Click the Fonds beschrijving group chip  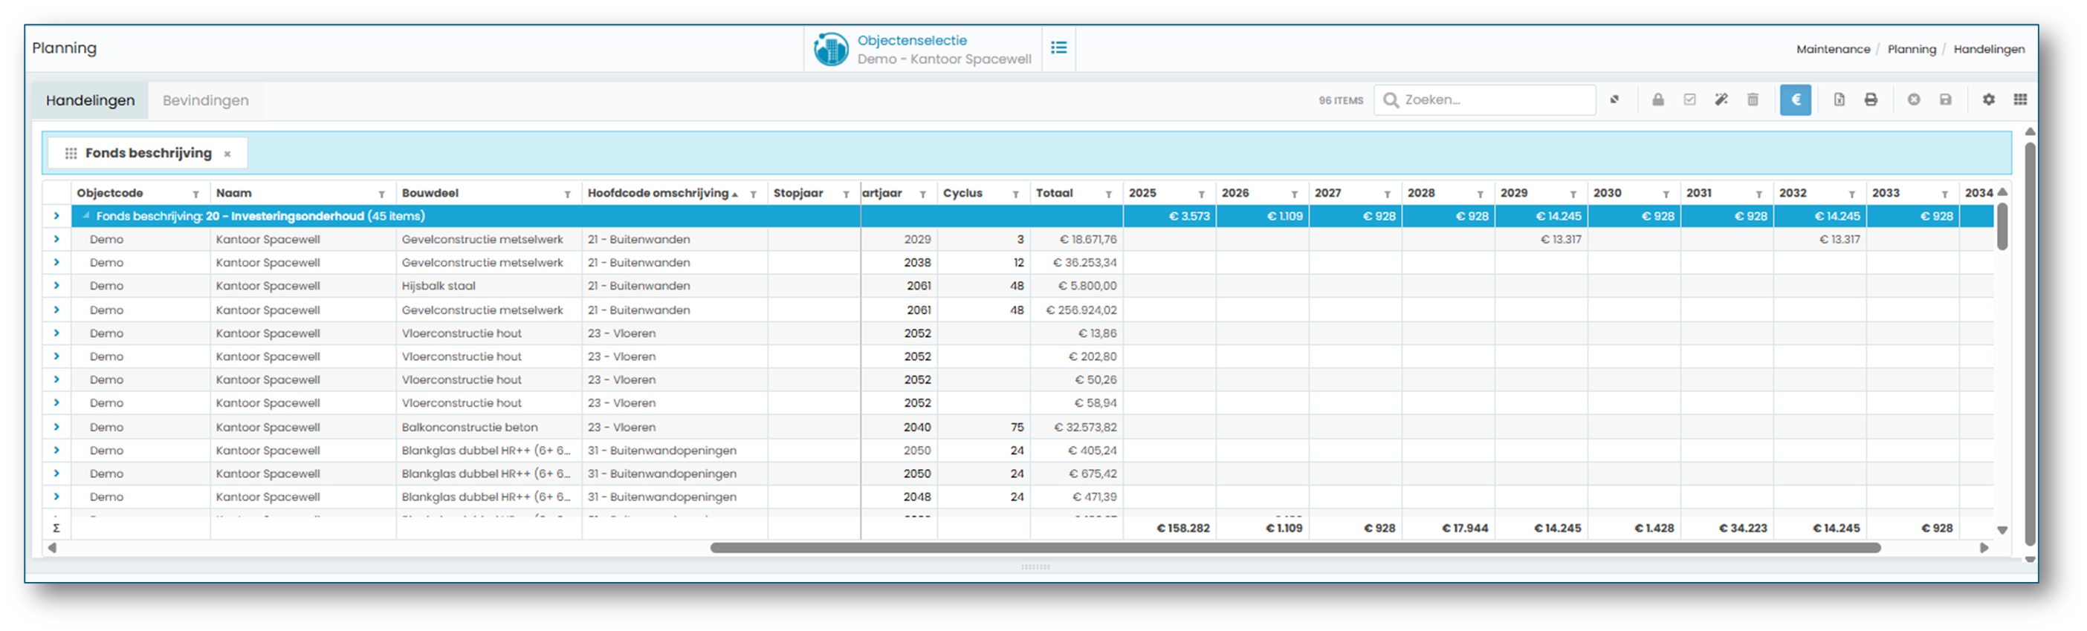[x=147, y=153]
